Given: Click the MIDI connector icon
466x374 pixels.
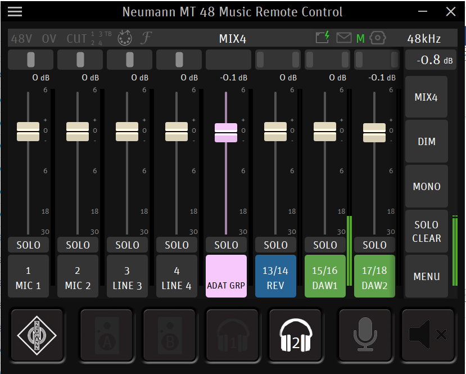Looking at the screenshot, I should tap(125, 38).
